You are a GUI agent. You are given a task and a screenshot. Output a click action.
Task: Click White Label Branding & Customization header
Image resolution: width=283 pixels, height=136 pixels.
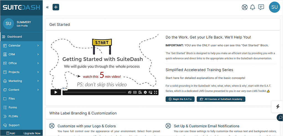click(83, 113)
